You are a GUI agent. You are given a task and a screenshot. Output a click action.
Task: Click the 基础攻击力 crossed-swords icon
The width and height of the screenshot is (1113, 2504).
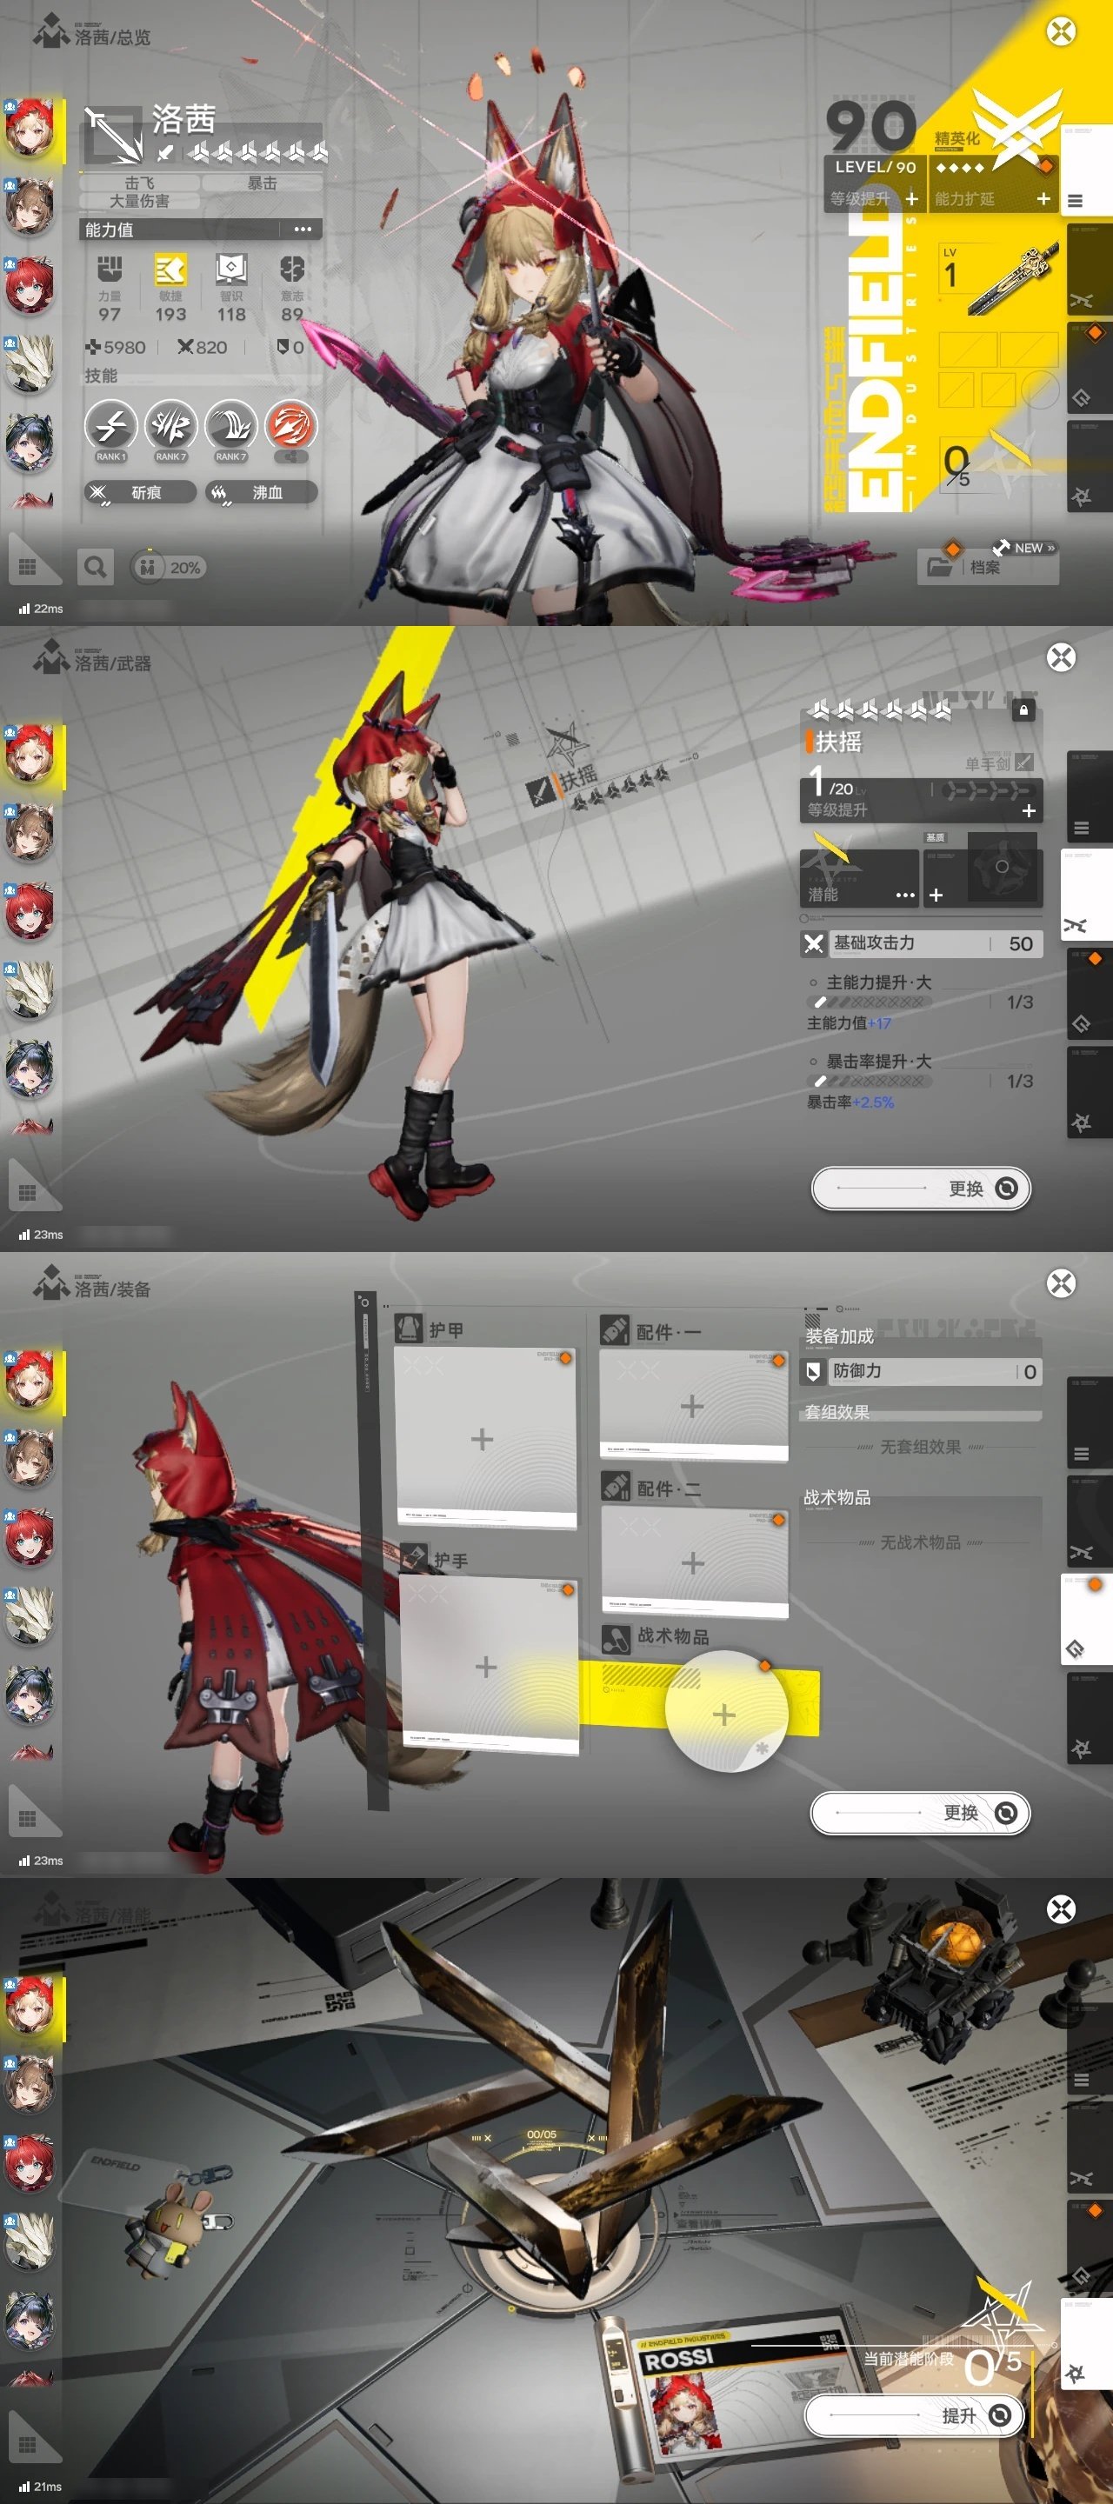point(814,942)
